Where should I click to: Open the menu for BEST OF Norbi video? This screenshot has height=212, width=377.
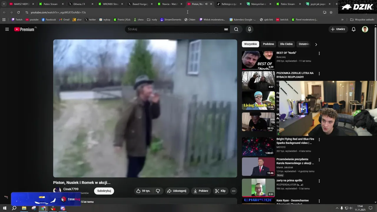click(319, 53)
